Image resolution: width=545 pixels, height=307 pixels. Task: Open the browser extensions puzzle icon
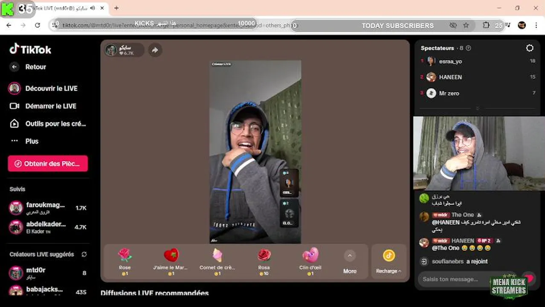(x=486, y=25)
